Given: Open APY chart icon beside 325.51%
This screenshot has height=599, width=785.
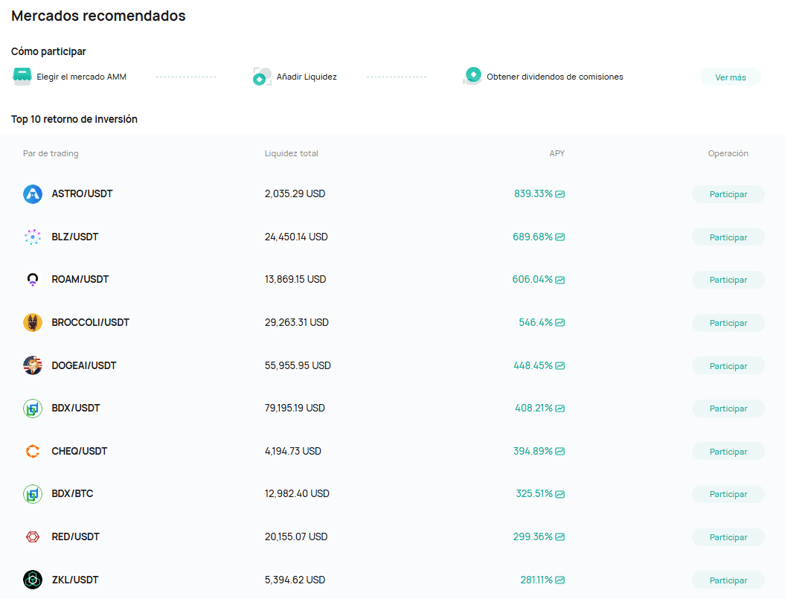Looking at the screenshot, I should (560, 494).
